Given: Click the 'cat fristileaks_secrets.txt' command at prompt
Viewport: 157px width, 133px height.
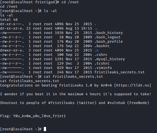Looking at the screenshot, I should click(x=73, y=77).
